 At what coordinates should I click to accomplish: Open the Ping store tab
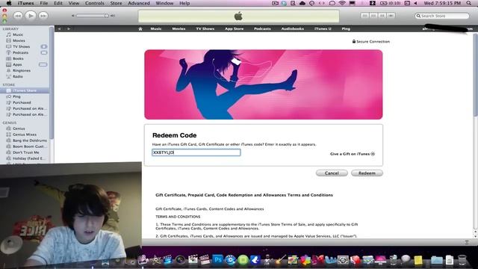click(346, 28)
